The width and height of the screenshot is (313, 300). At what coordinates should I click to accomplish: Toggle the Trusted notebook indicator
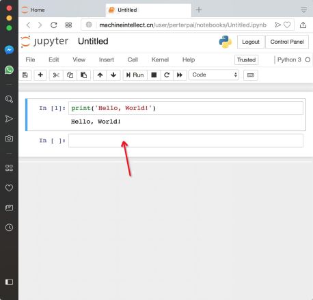246,59
